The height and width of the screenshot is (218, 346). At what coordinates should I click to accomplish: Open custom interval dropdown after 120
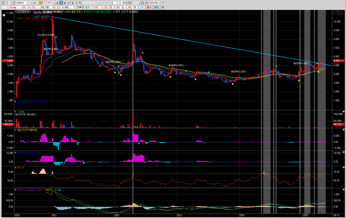119,3
